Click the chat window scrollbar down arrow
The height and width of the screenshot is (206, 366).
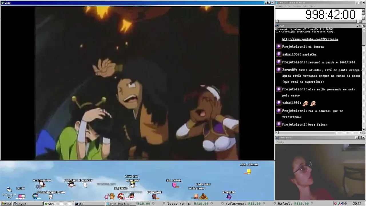[364, 130]
